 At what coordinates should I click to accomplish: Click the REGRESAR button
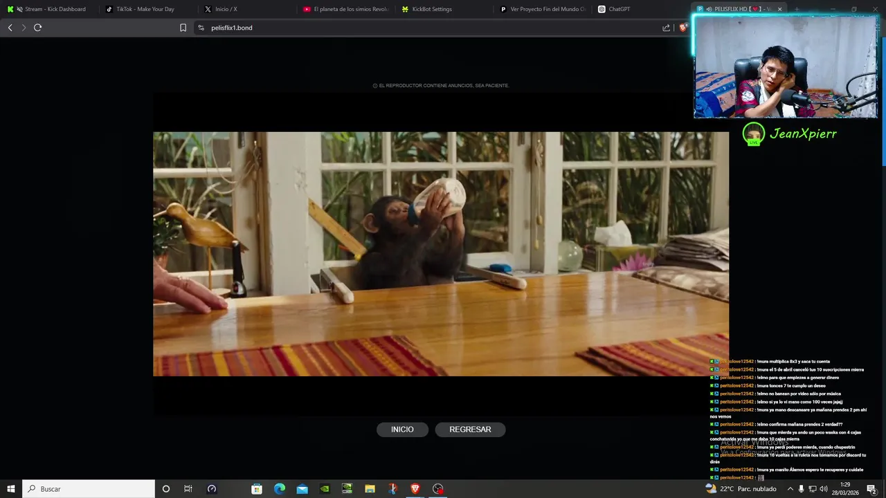[x=470, y=430]
